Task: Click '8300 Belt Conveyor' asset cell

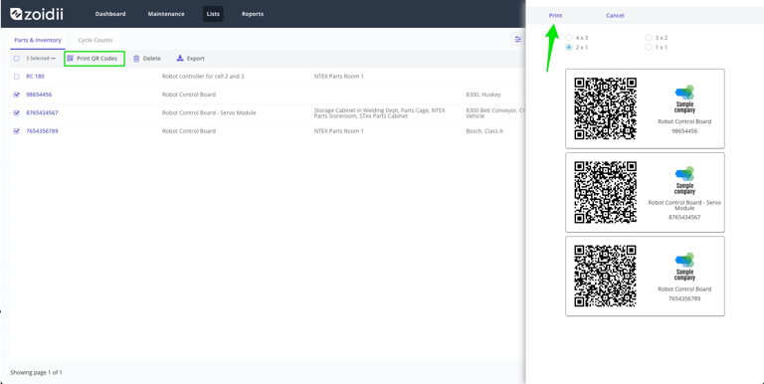Action: [x=495, y=113]
